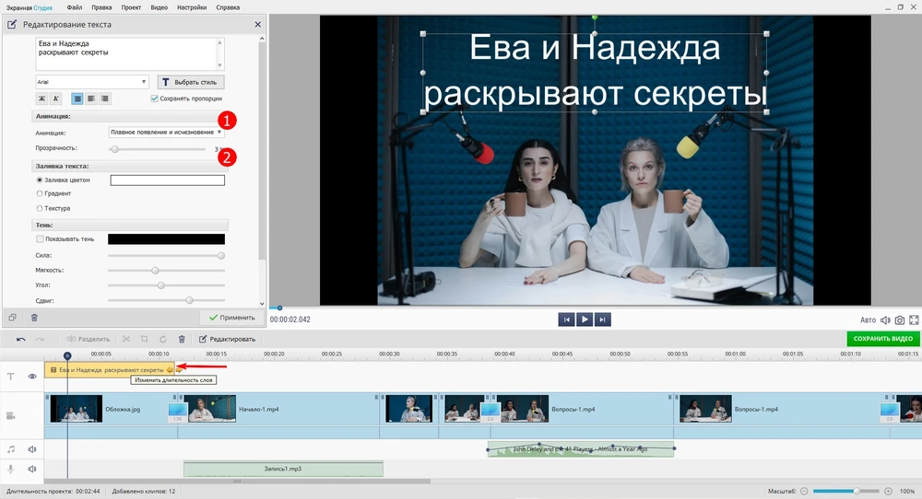The height and width of the screenshot is (499, 922).
Task: Take a snapshot with the camera icon
Action: [900, 319]
